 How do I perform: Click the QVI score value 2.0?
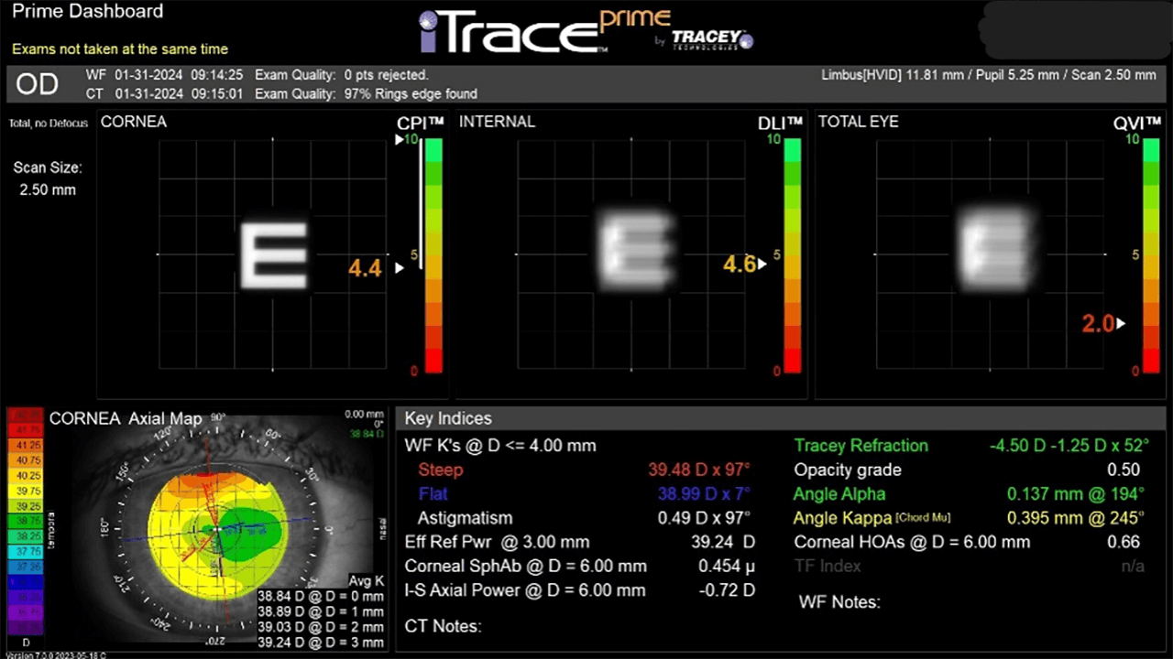click(1098, 323)
